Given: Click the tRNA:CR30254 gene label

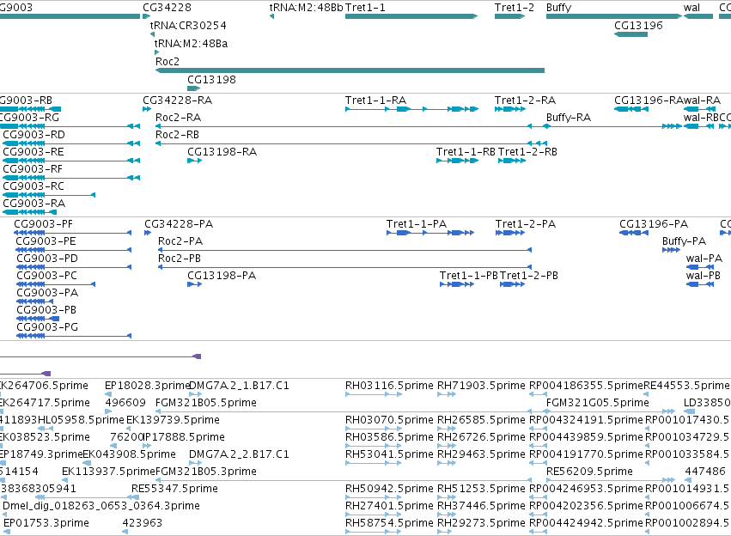Looking at the screenshot, I should [188, 26].
